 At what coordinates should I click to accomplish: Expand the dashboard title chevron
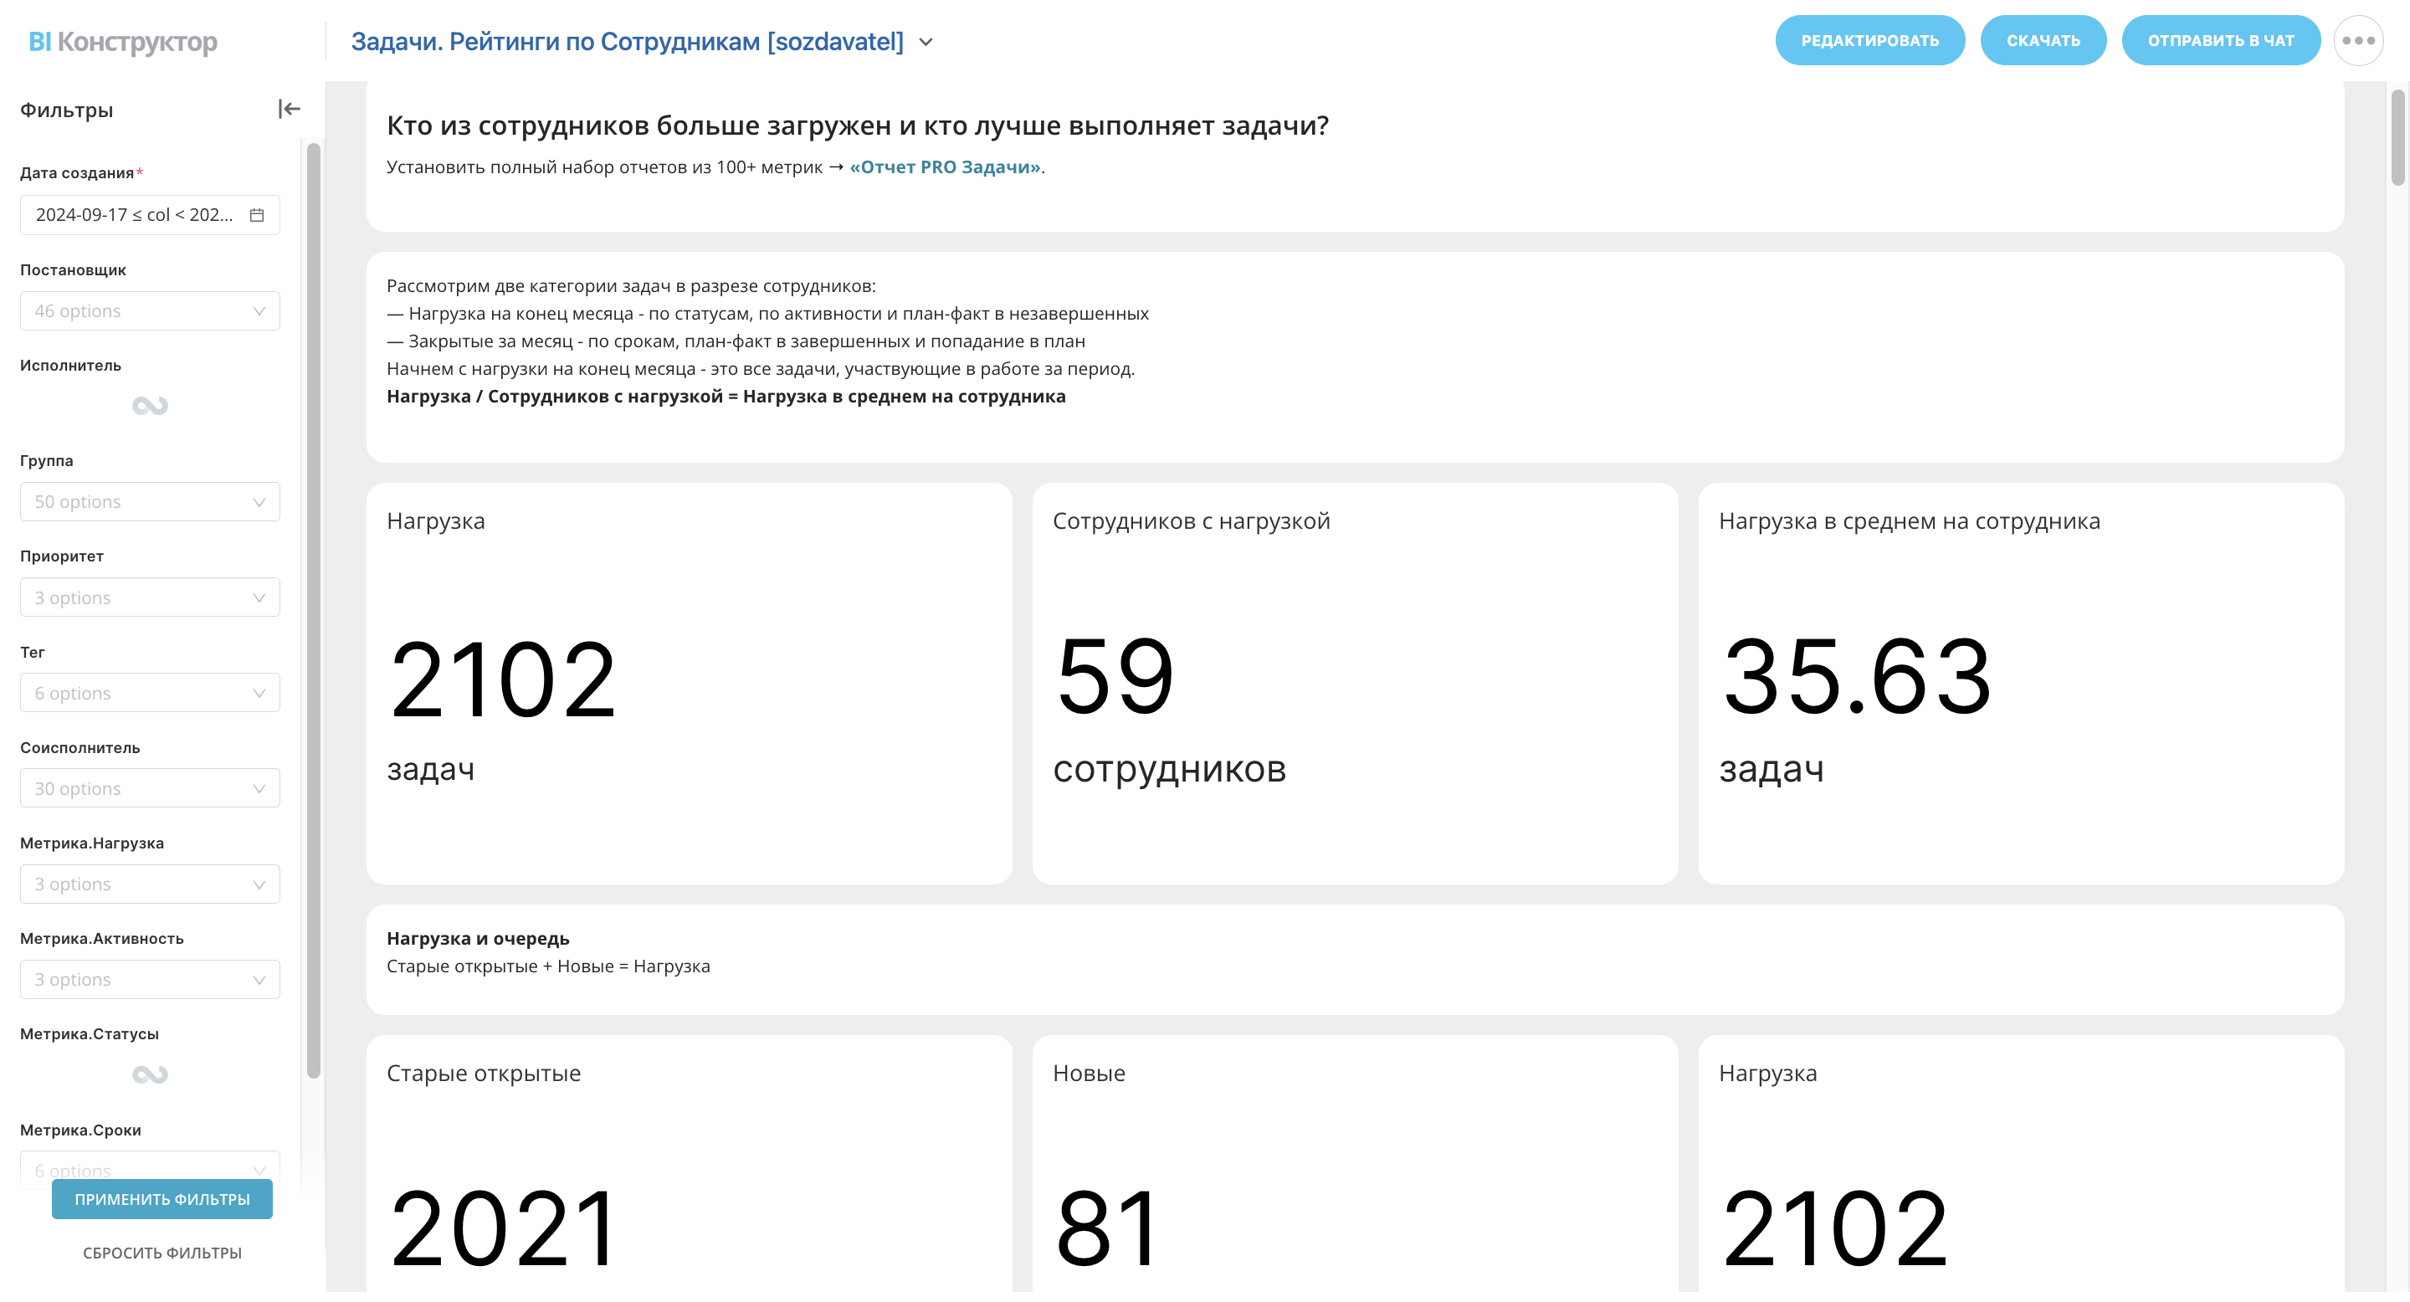[x=926, y=42]
